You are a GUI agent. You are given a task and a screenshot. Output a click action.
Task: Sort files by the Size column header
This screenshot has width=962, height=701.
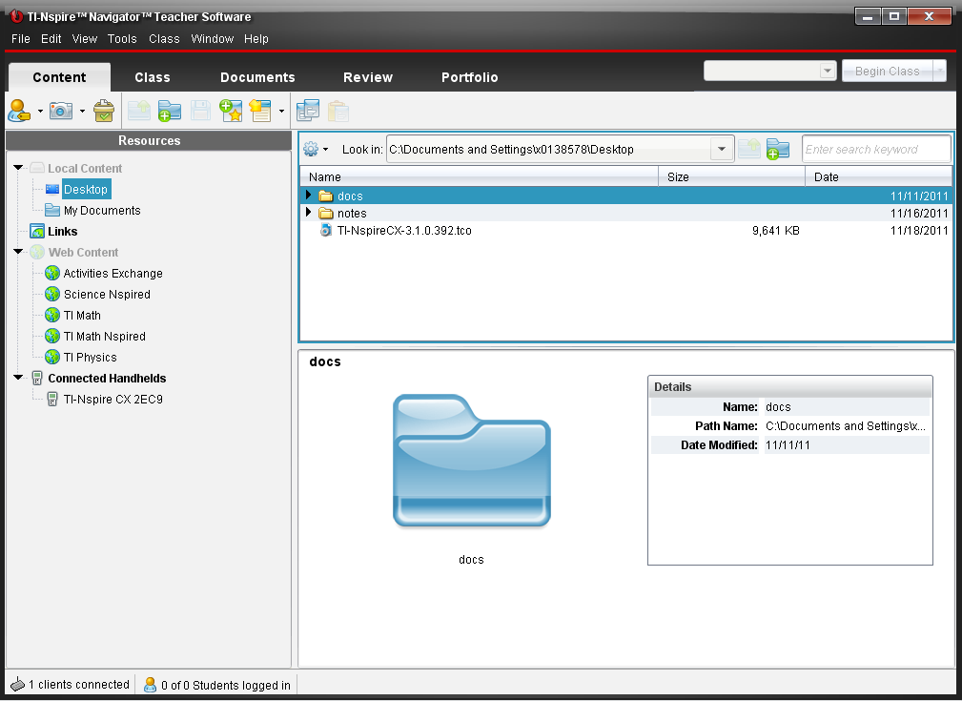tap(730, 176)
